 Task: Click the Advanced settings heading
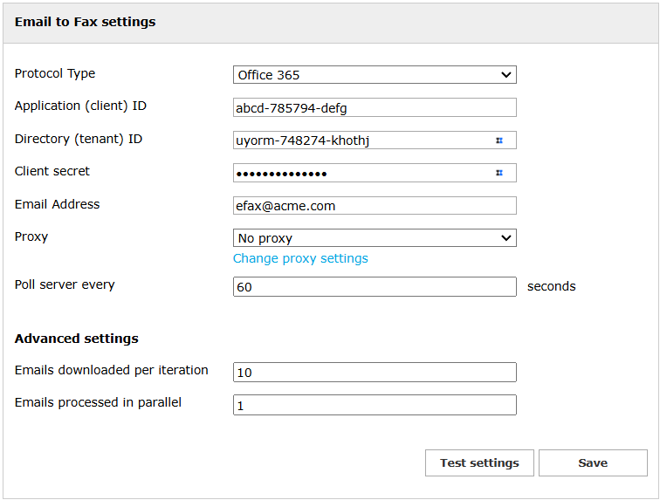coord(77,339)
